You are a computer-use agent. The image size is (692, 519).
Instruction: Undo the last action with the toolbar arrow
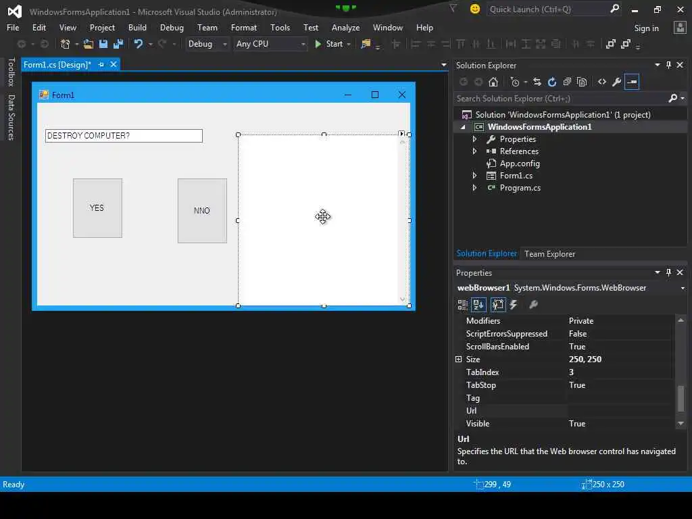139,44
